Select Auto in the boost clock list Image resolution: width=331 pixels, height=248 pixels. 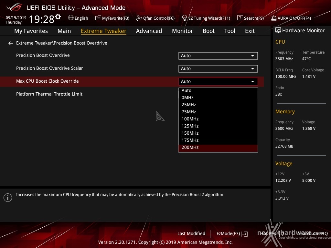[218, 90]
